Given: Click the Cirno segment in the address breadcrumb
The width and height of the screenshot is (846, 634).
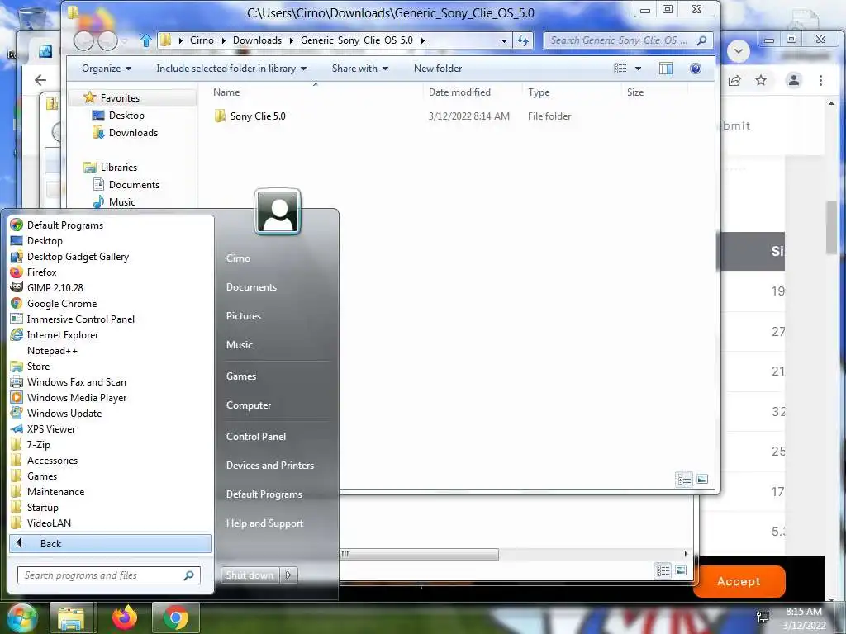Looking at the screenshot, I should coord(202,40).
